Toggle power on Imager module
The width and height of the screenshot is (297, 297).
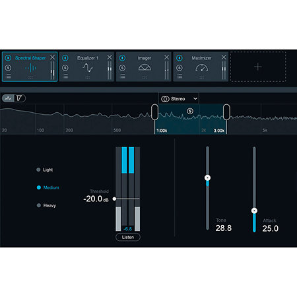[122, 58]
